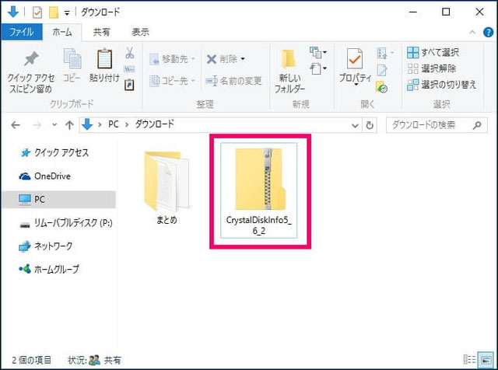498x370 pixels.
Task: Open the Copy to (コピー先) menu
Action: tap(172, 81)
